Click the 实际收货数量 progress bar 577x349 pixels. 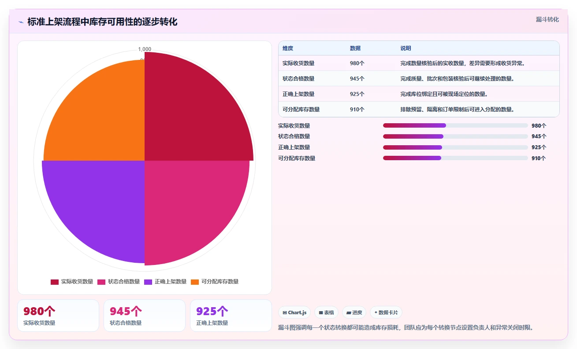(455, 125)
